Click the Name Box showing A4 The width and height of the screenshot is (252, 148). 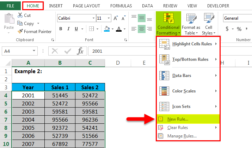20,51
